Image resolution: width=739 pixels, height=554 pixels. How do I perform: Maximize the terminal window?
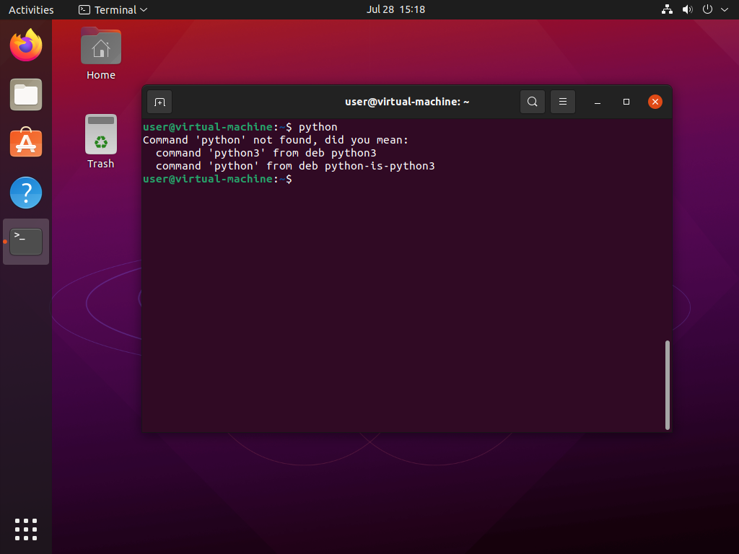626,102
